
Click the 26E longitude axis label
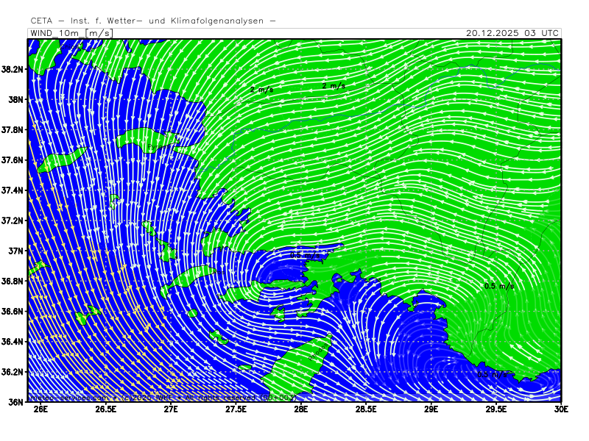pos(40,410)
